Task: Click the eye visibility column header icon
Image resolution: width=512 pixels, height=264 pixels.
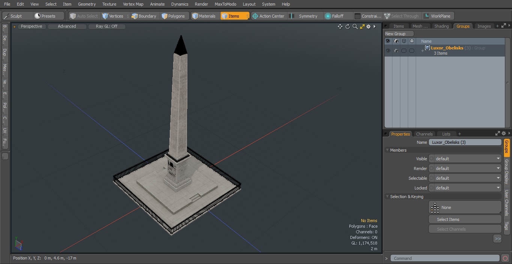Action: point(388,41)
